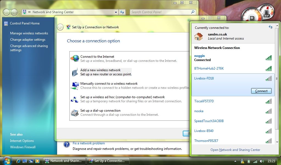Click the Manually connect to a wireless network icon

pos(75,86)
